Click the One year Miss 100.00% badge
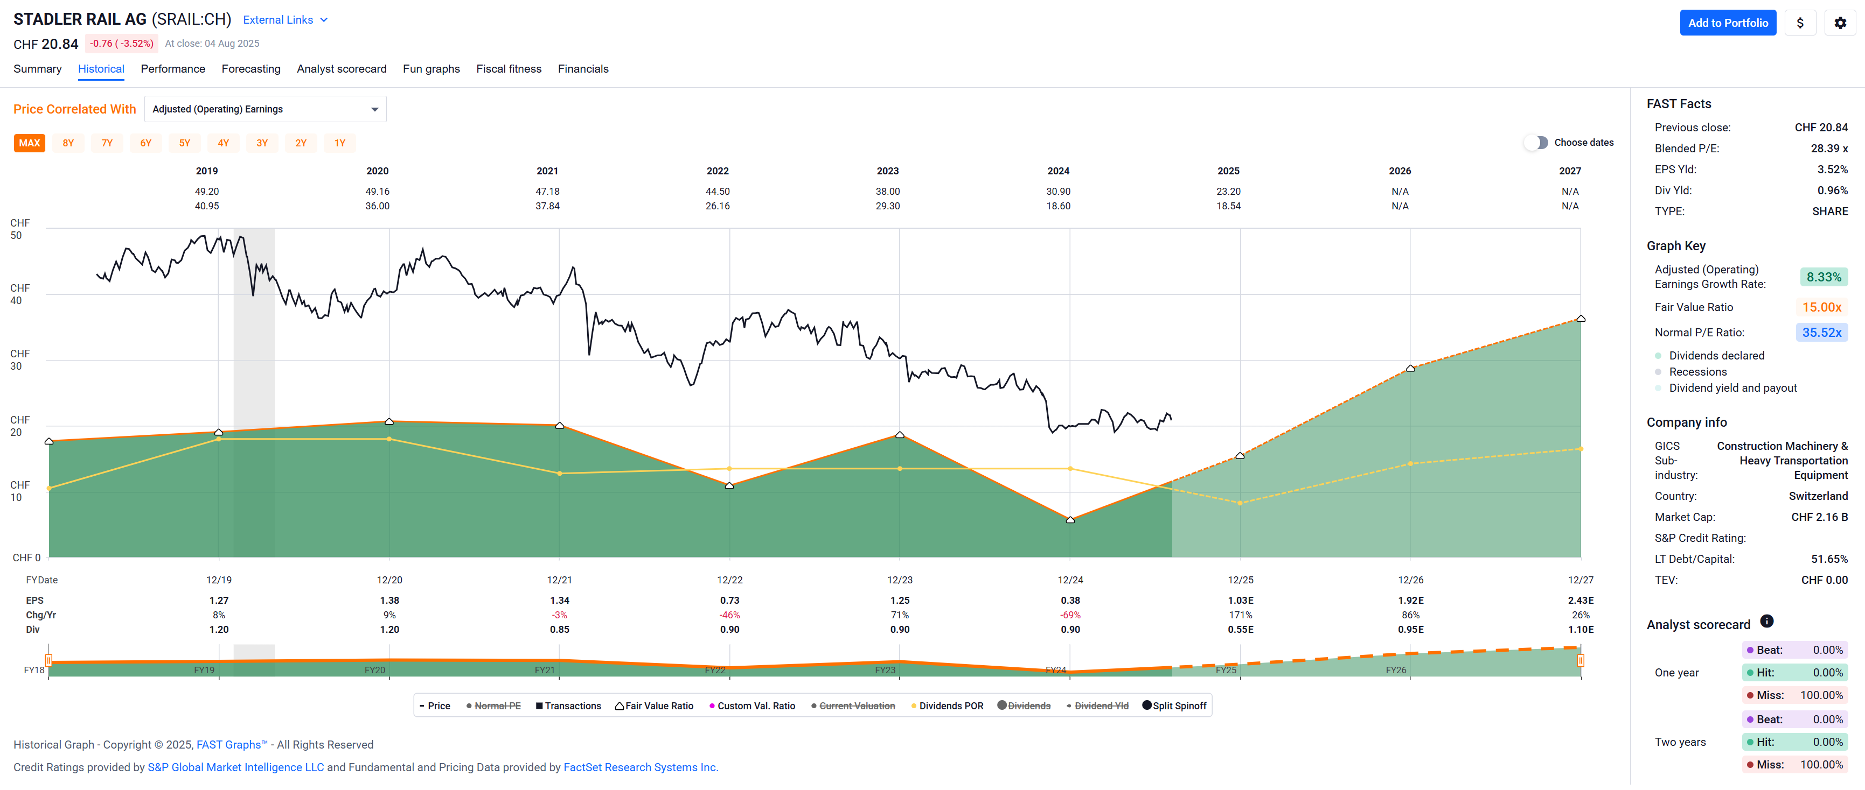1865x790 pixels. tap(1795, 695)
